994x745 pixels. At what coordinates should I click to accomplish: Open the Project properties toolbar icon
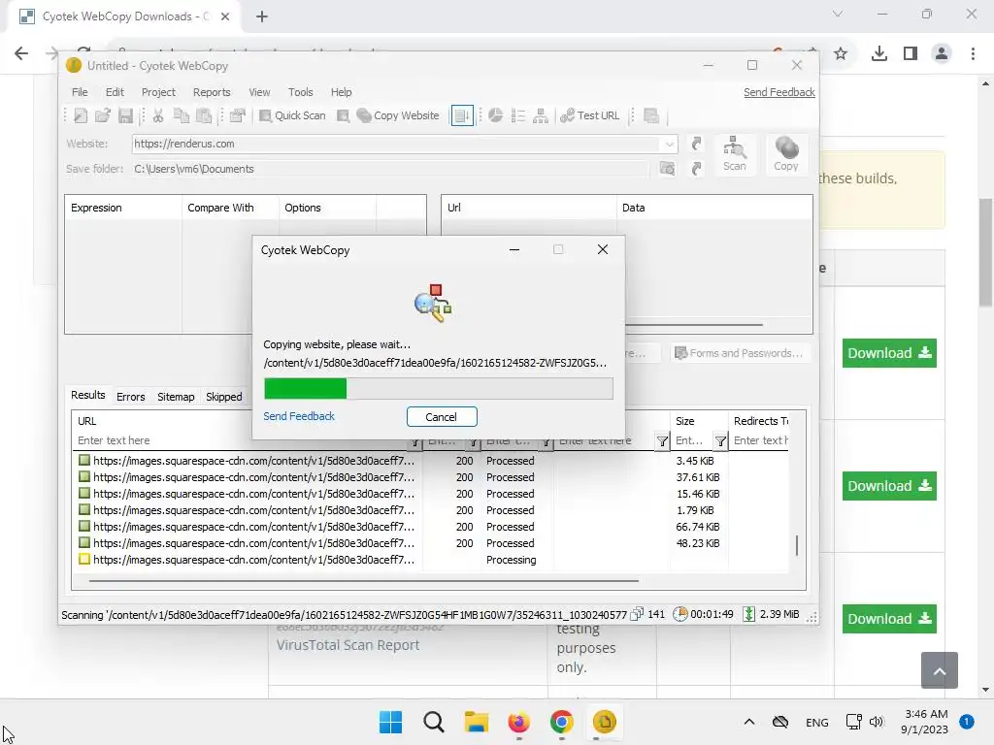tap(238, 115)
